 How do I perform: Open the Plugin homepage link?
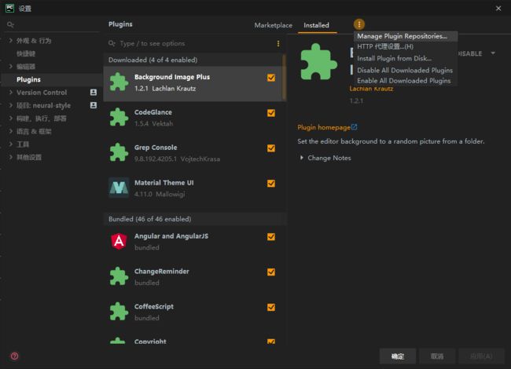tap(324, 127)
